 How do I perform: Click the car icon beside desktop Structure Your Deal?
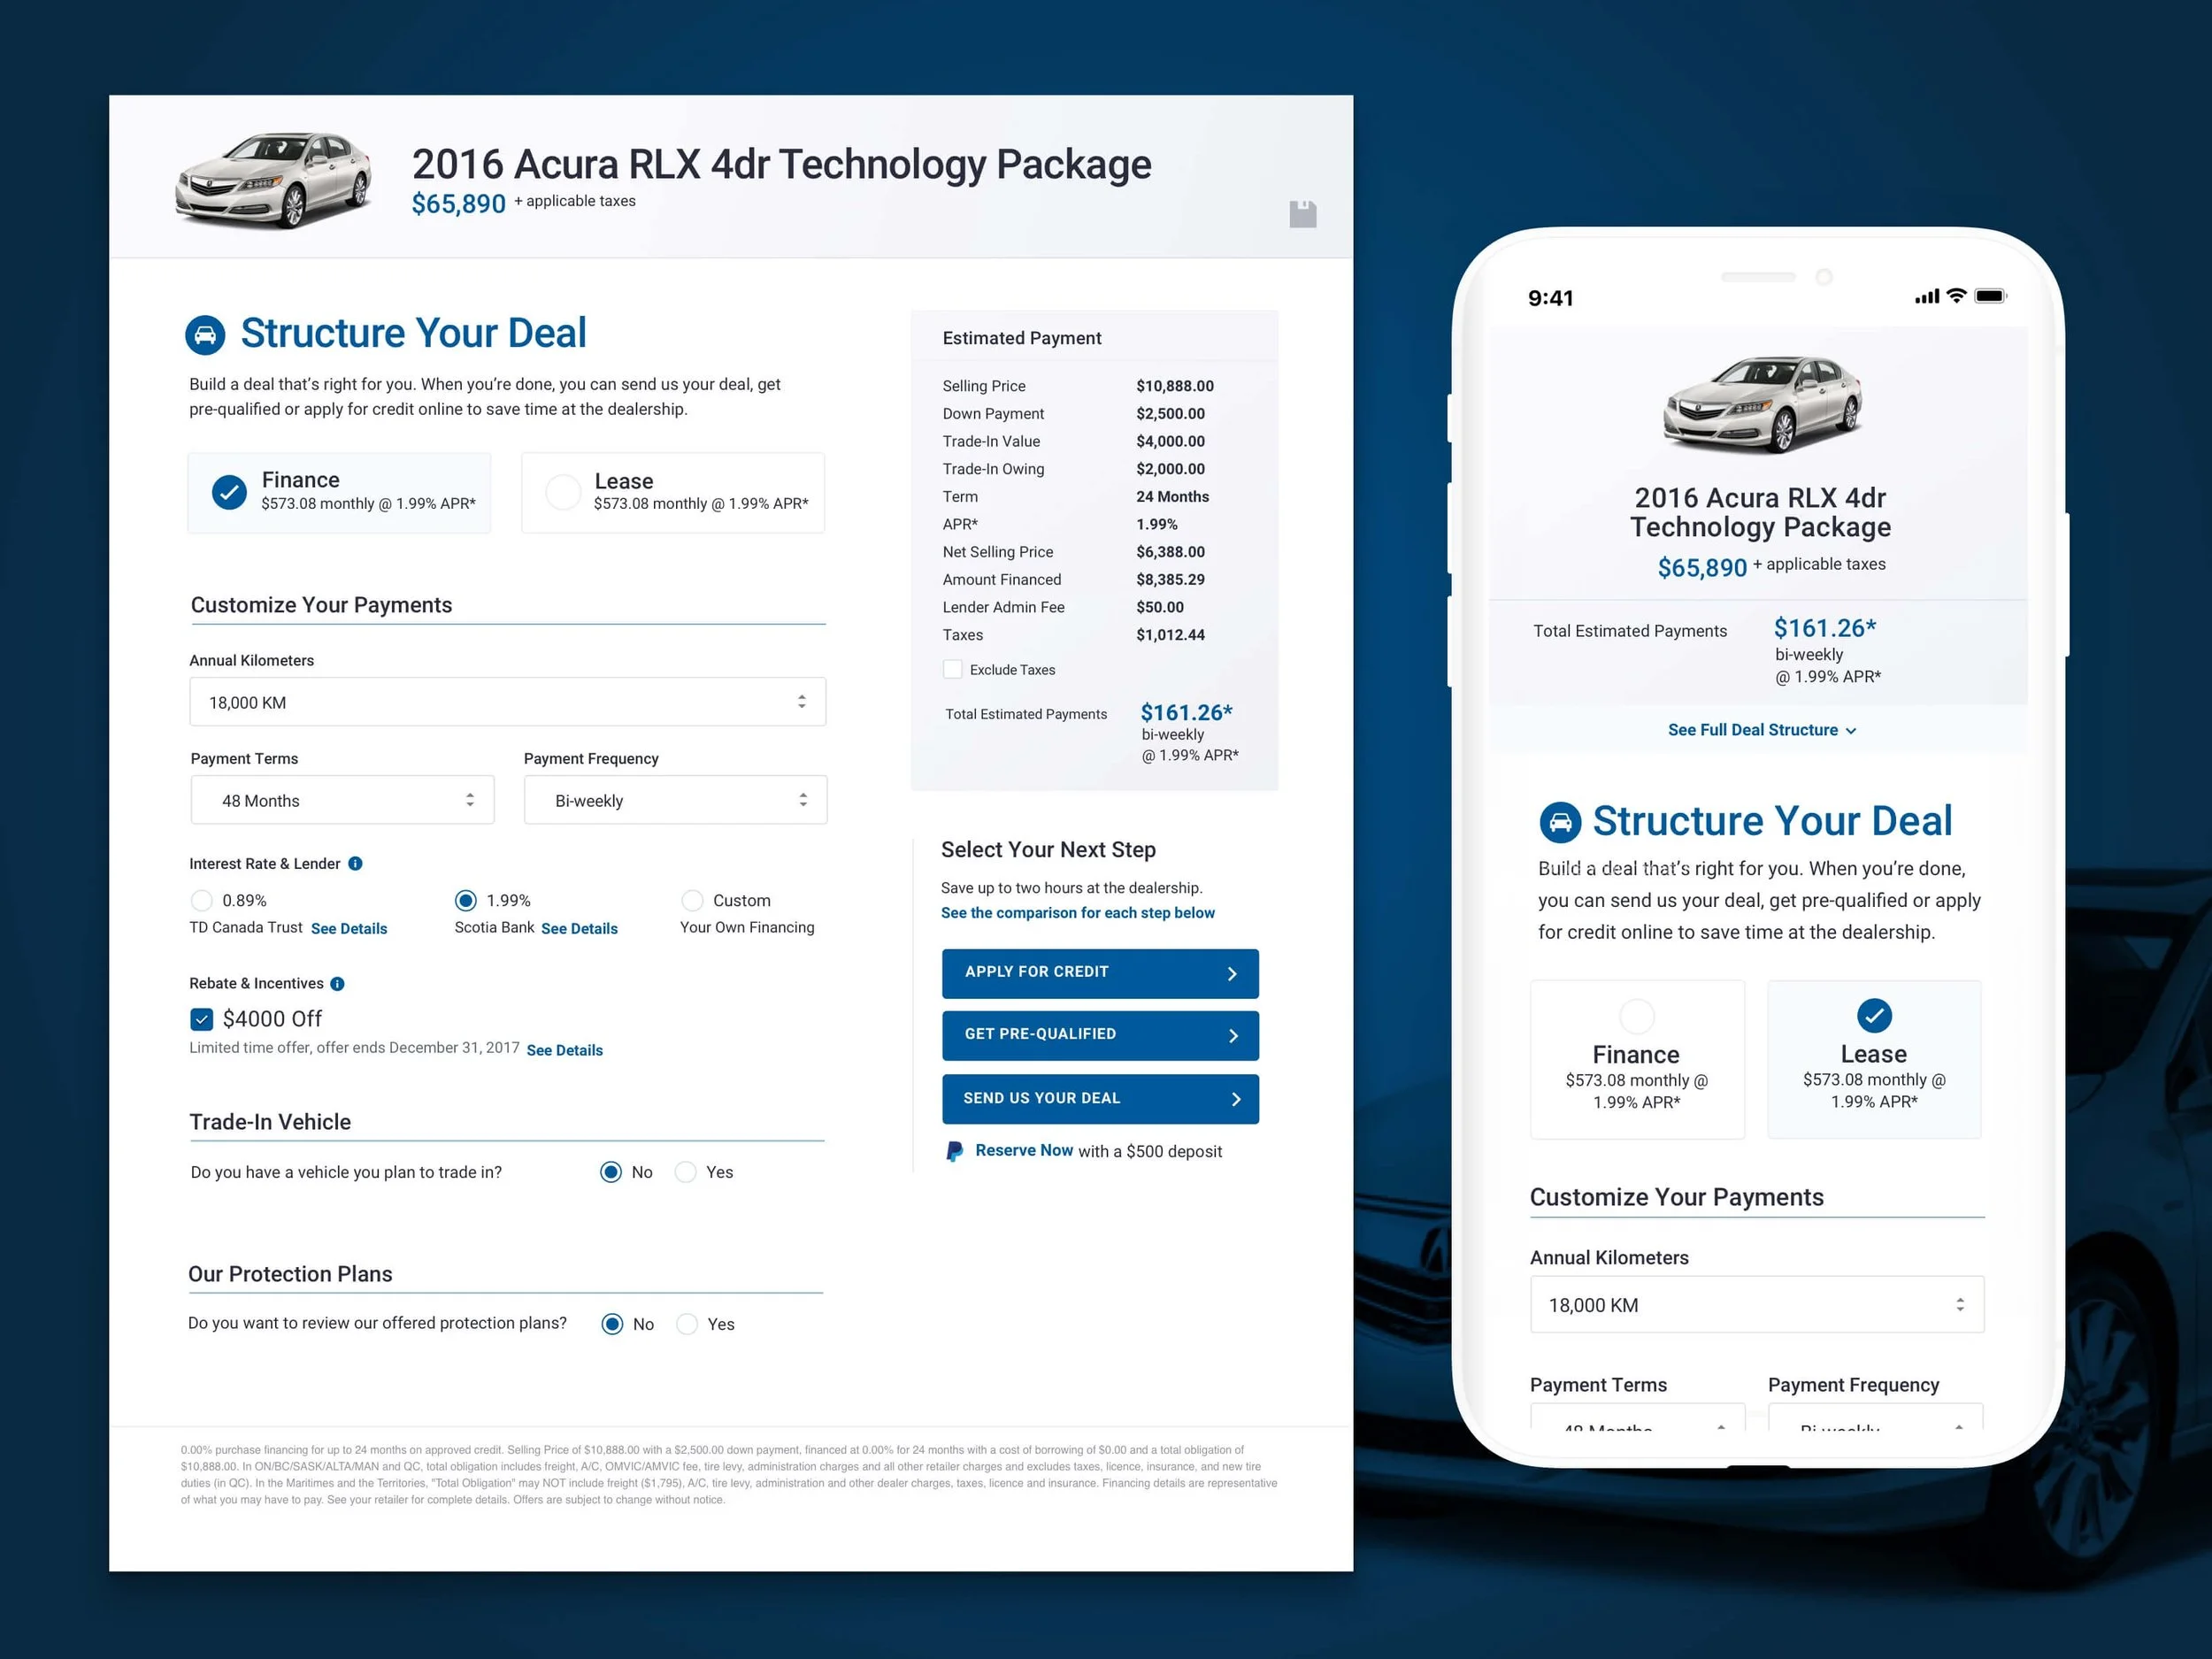(x=205, y=335)
